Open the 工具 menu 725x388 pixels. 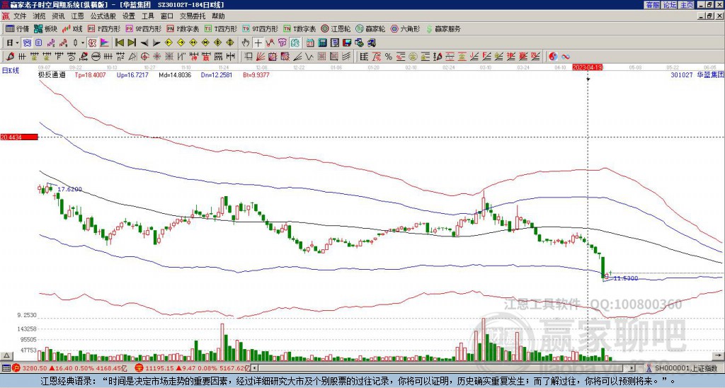[x=148, y=16]
